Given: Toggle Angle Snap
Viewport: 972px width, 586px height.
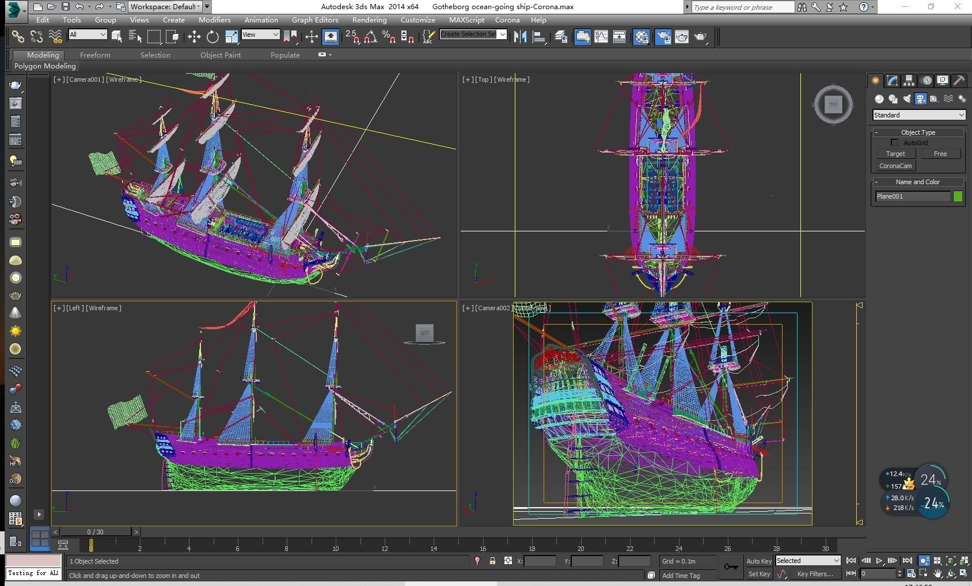Looking at the screenshot, I should (370, 37).
